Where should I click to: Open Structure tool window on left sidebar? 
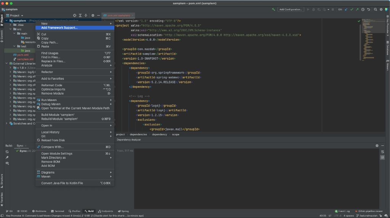pos(2,181)
